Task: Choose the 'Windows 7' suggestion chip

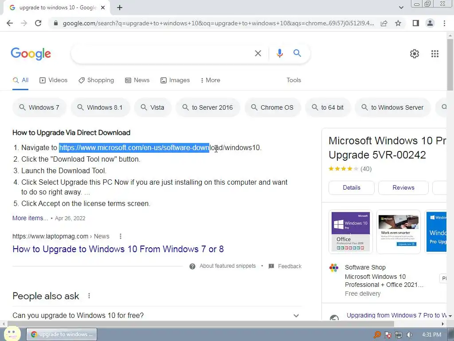Action: tap(39, 107)
